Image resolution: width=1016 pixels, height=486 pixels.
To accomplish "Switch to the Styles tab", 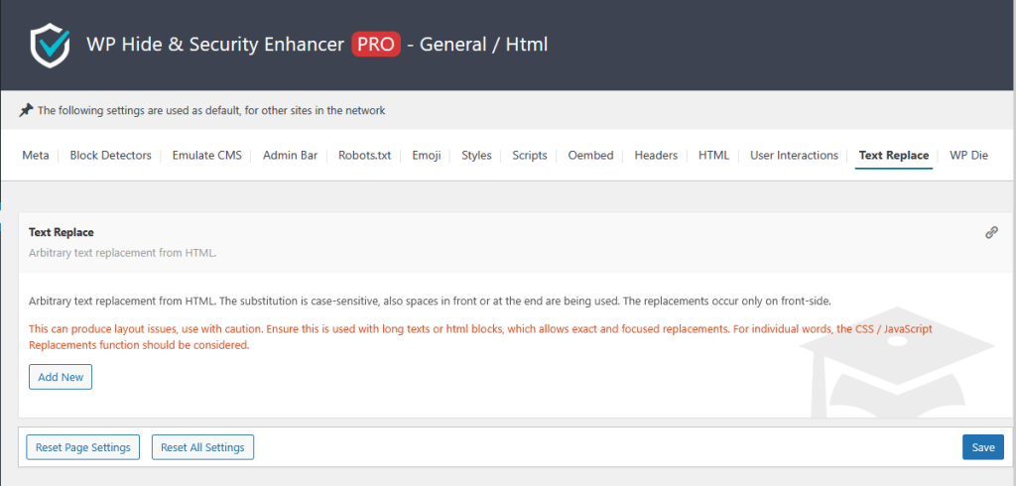I will tap(476, 156).
